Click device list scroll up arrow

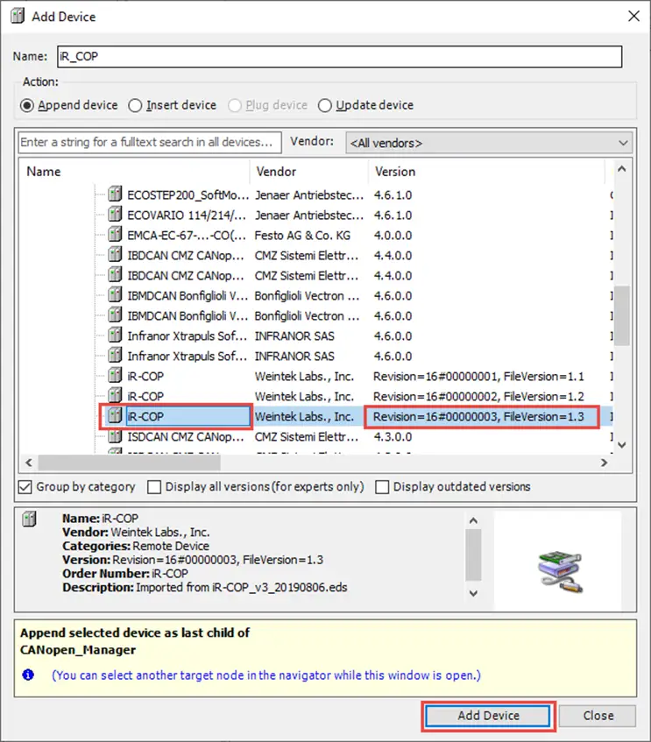622,169
